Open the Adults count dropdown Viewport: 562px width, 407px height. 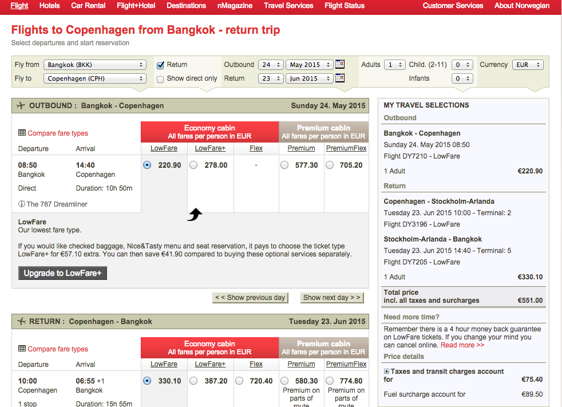(x=395, y=65)
